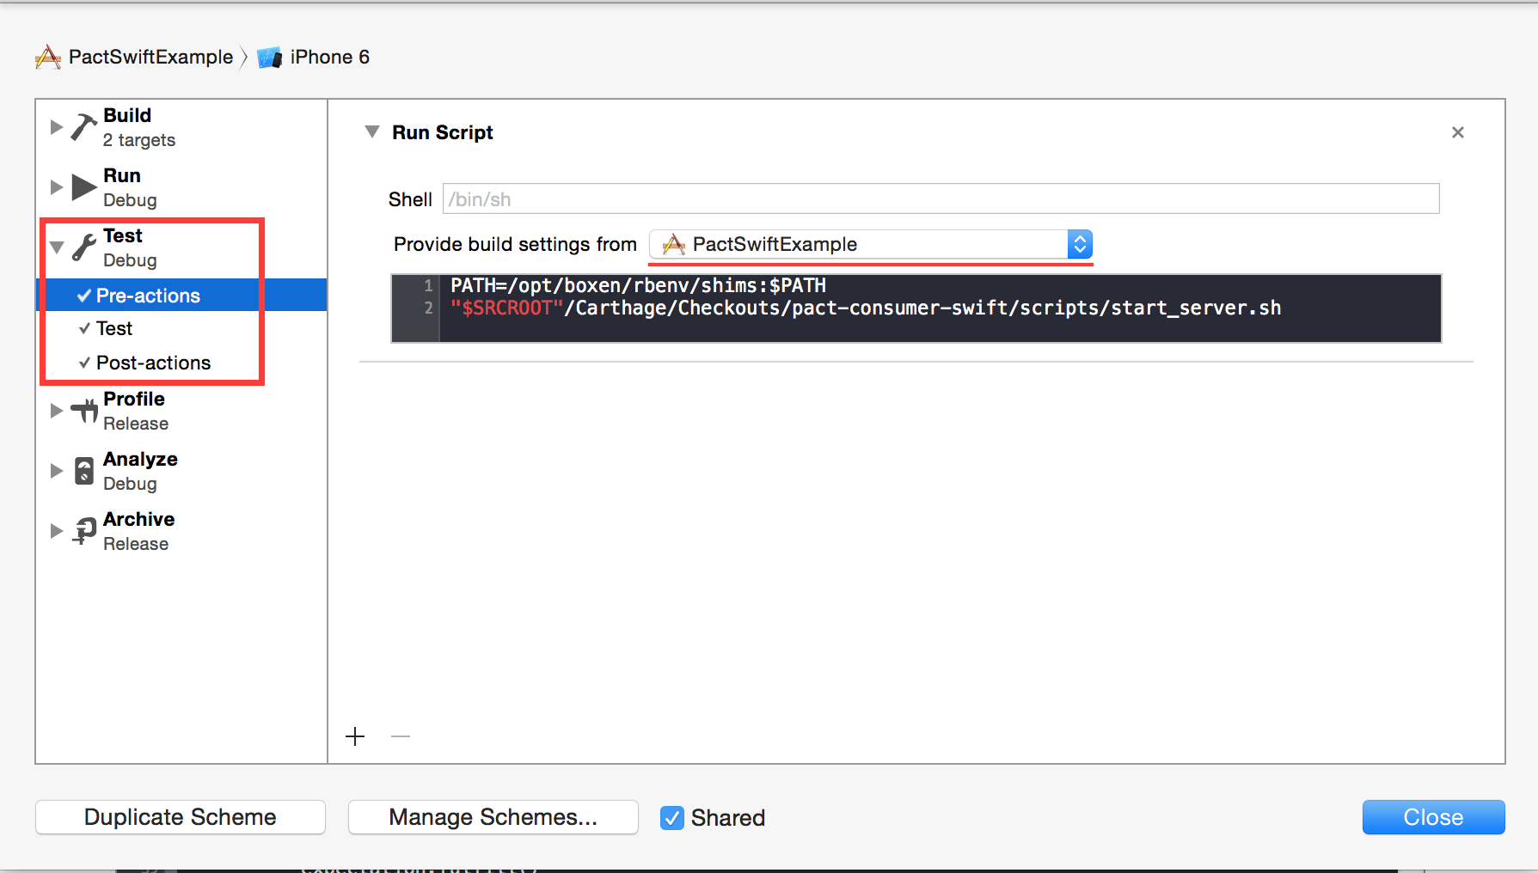The width and height of the screenshot is (1538, 873).
Task: Click the Duplicate Scheme button
Action: (181, 817)
